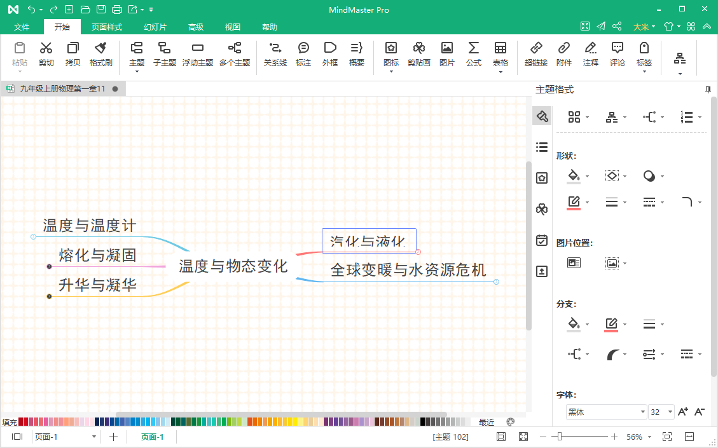Select the 温度与物态变化 central topic

(x=233, y=266)
